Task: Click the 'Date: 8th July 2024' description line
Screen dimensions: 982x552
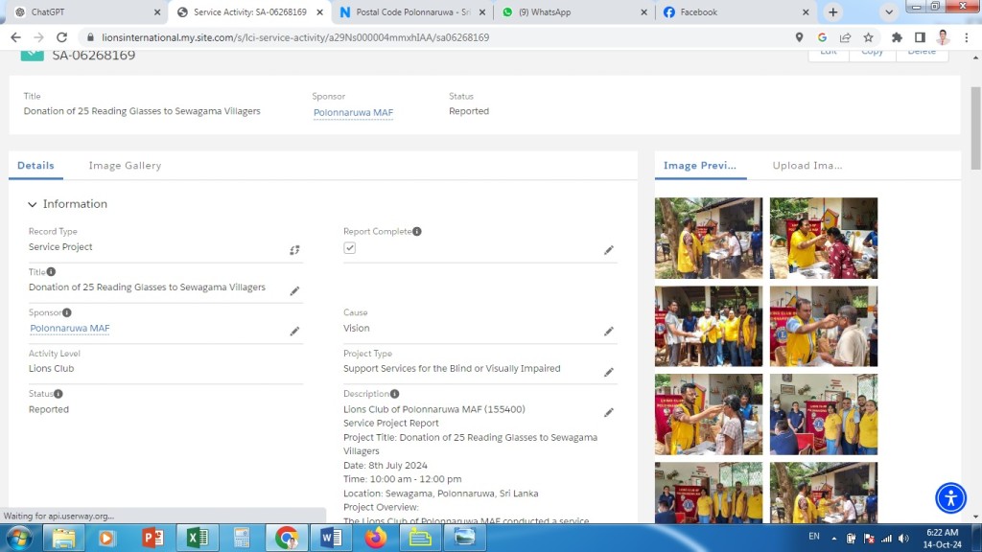Action: 386,465
